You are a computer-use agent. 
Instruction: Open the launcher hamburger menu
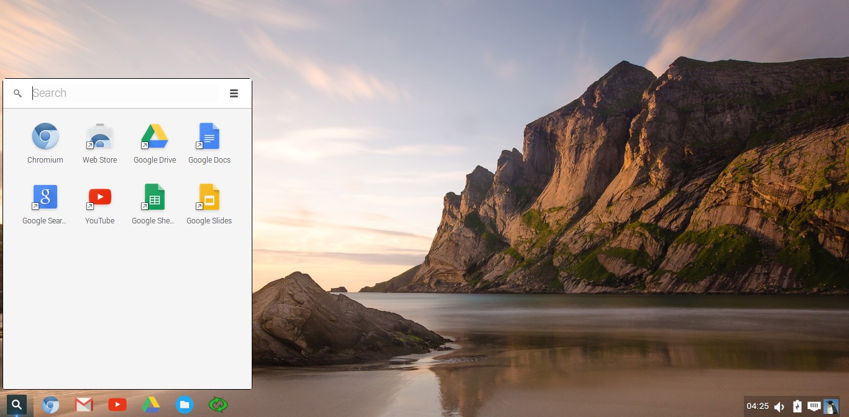pyautogui.click(x=234, y=93)
